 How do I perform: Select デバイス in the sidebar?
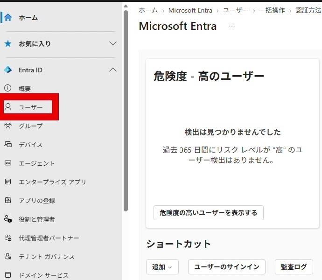point(31,144)
